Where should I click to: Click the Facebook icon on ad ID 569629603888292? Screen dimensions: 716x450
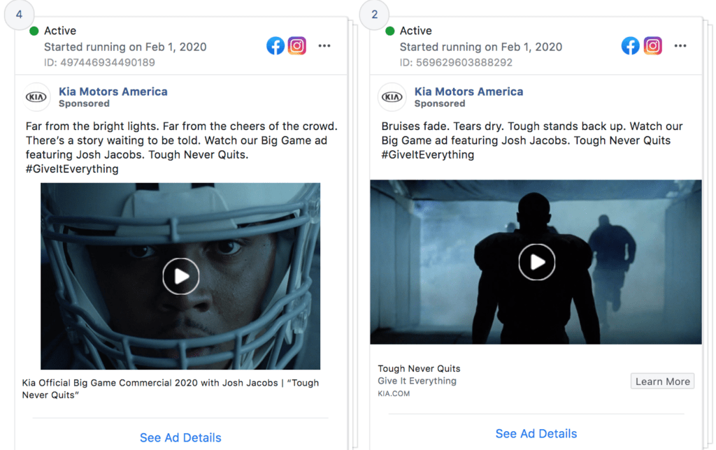[x=630, y=45]
